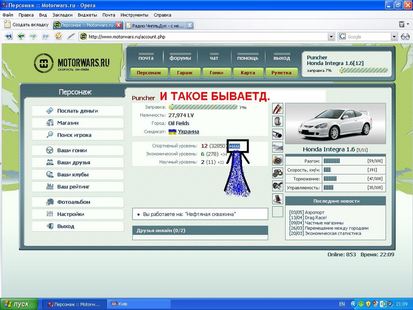Open the чат link
The width and height of the screenshot is (413, 310).
pos(214,58)
